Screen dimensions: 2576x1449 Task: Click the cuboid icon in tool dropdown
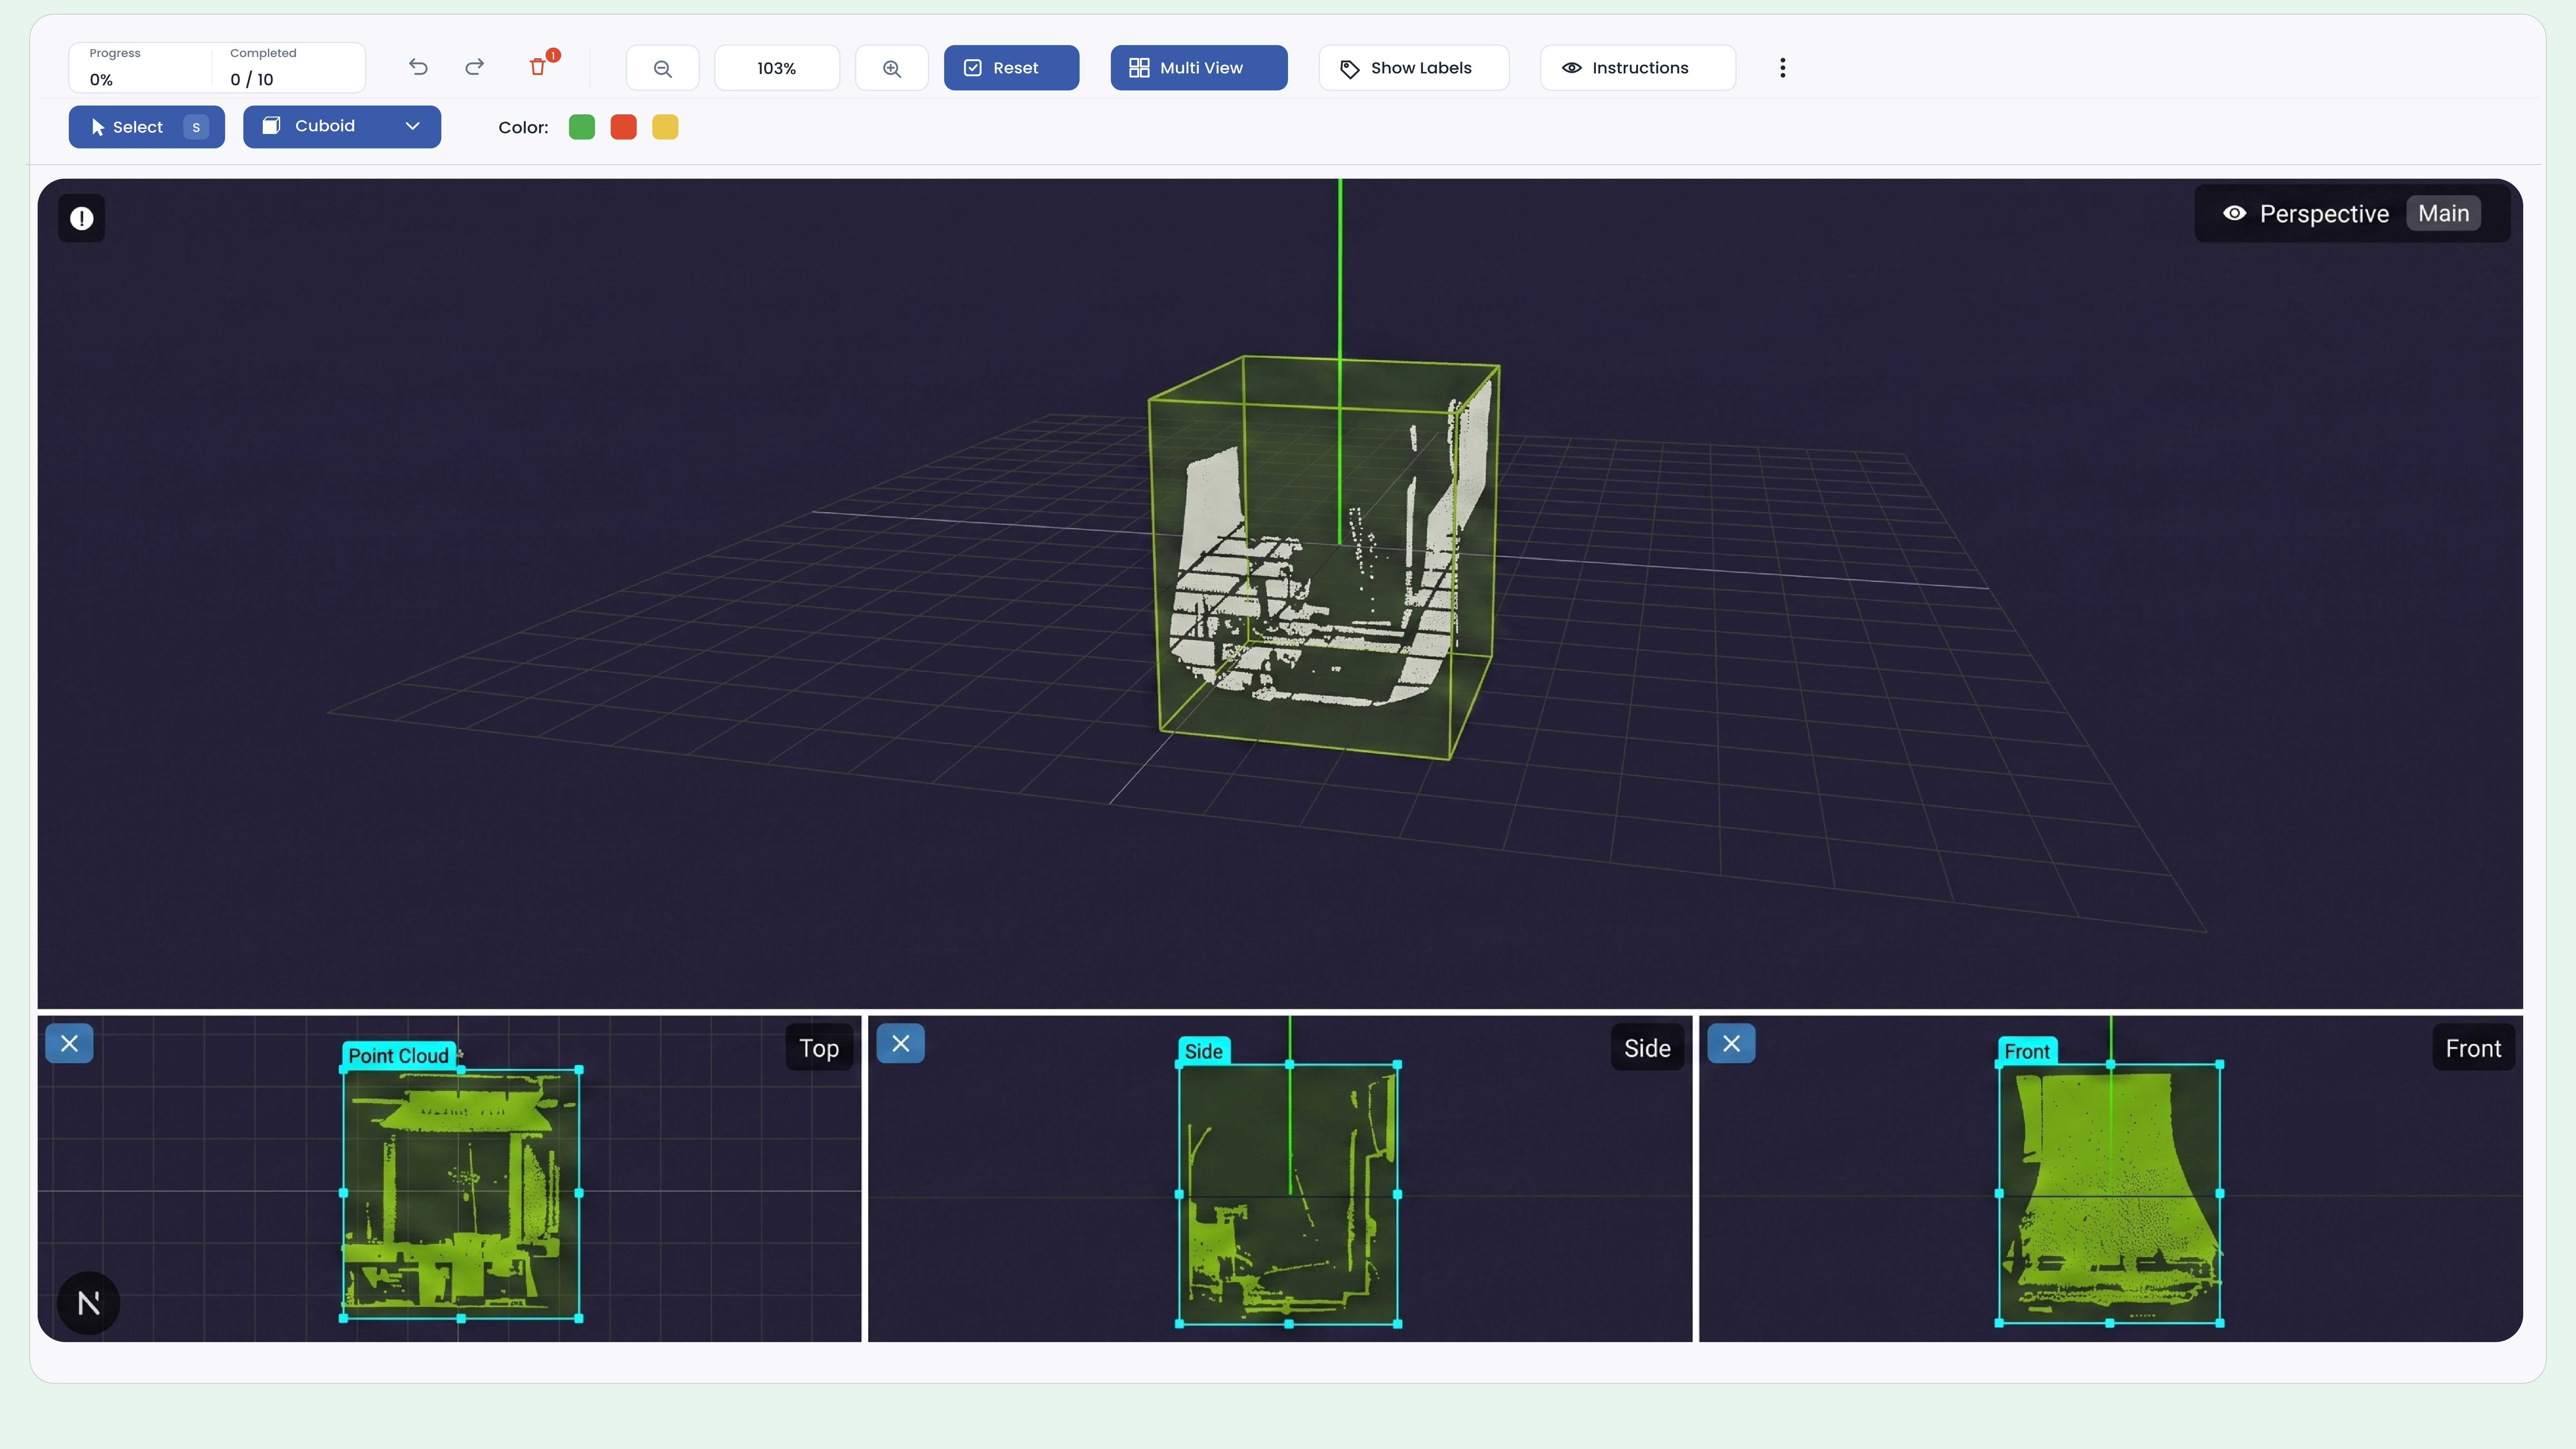271,126
